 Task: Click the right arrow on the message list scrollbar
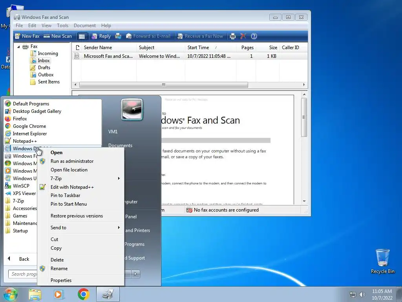(x=304, y=85)
